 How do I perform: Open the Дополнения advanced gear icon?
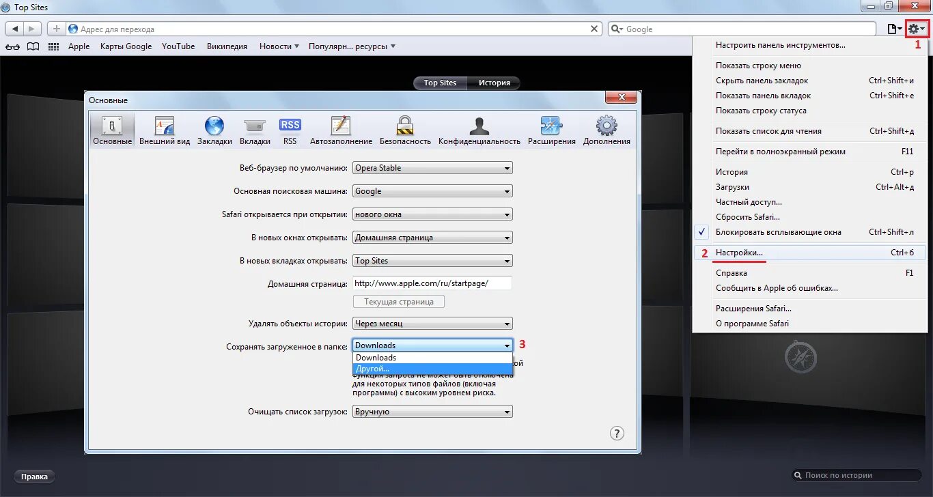pos(607,130)
